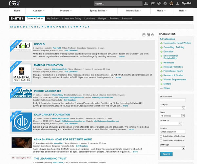Viewport: 197px width, 164px height.
Task: Go to Home in main navigation
Action: click(x=17, y=11)
